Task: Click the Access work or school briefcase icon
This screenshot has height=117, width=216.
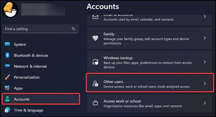Action: 95,103
